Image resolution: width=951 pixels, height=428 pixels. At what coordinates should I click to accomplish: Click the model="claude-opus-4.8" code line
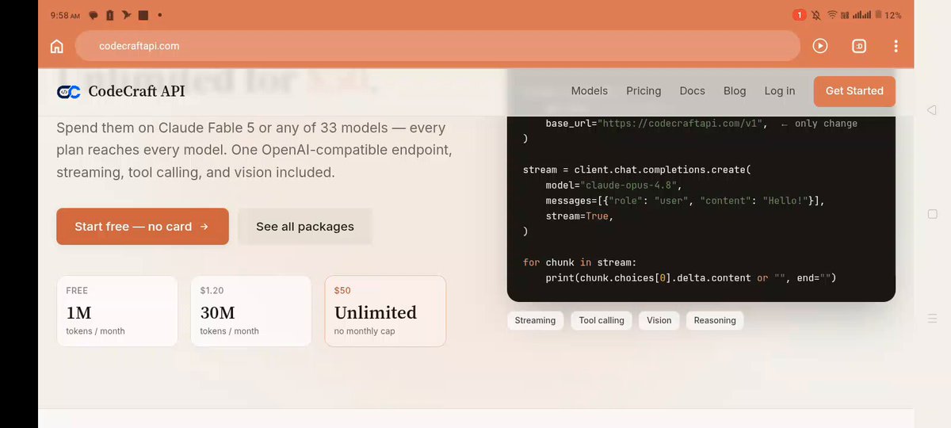(613, 185)
